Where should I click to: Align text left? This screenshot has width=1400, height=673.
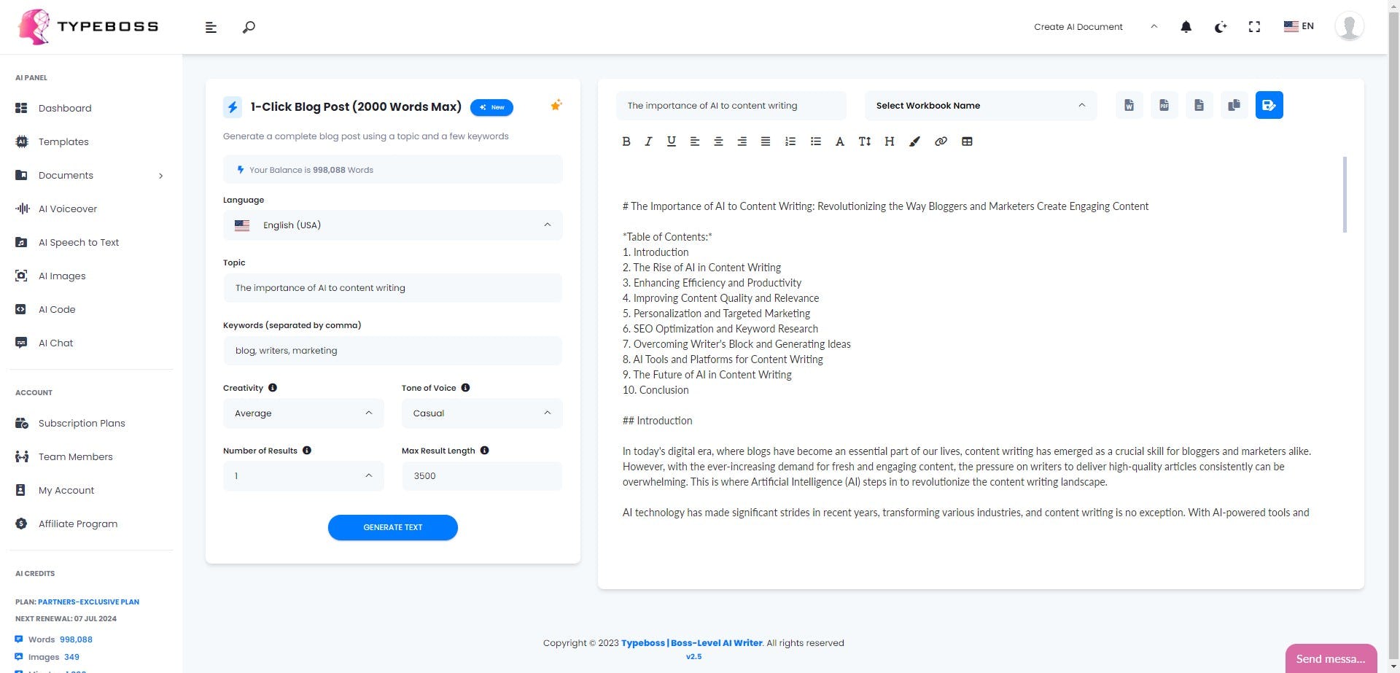tap(695, 141)
